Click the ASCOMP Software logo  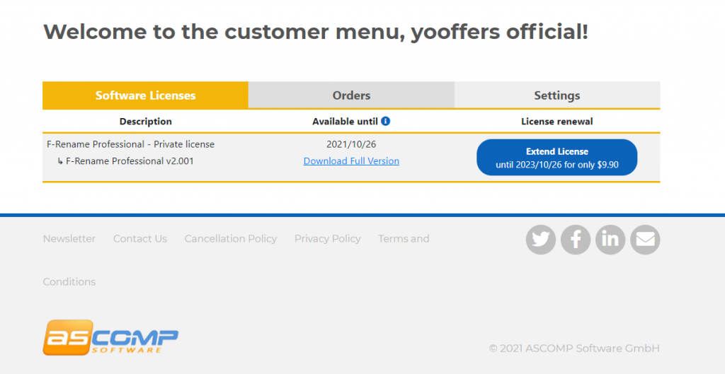110,337
